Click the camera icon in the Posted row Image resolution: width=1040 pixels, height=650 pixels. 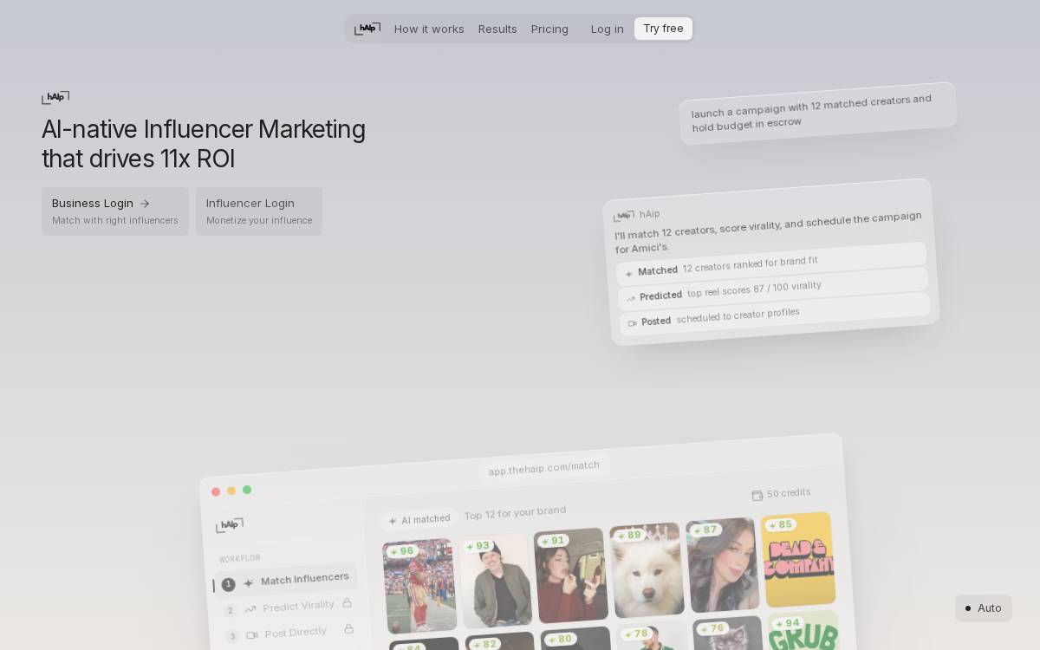tap(633, 323)
